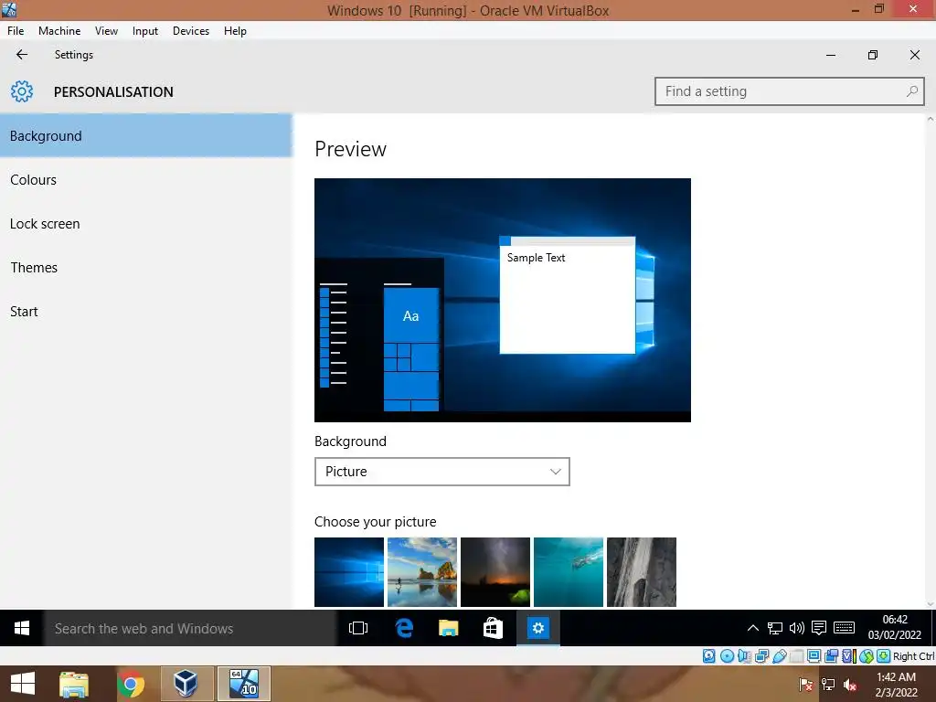
Task: Click host Action Center flag icon
Action: (x=806, y=685)
